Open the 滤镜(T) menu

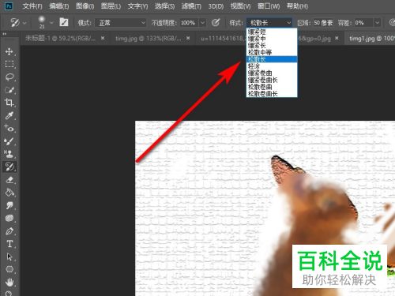click(x=191, y=6)
